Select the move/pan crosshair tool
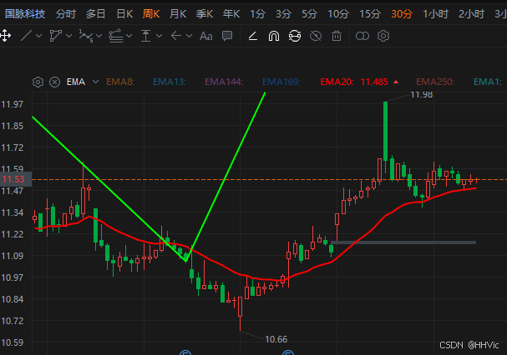 6,36
